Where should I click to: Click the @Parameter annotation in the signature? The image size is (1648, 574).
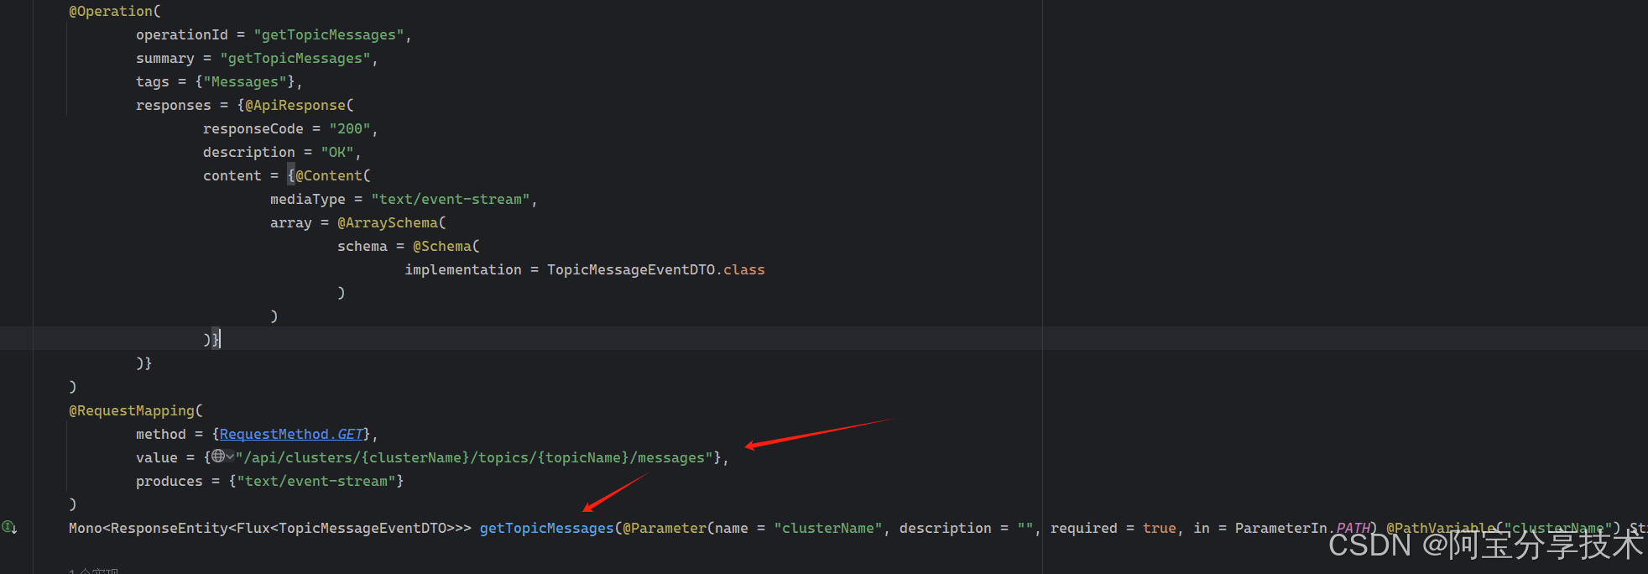[665, 528]
